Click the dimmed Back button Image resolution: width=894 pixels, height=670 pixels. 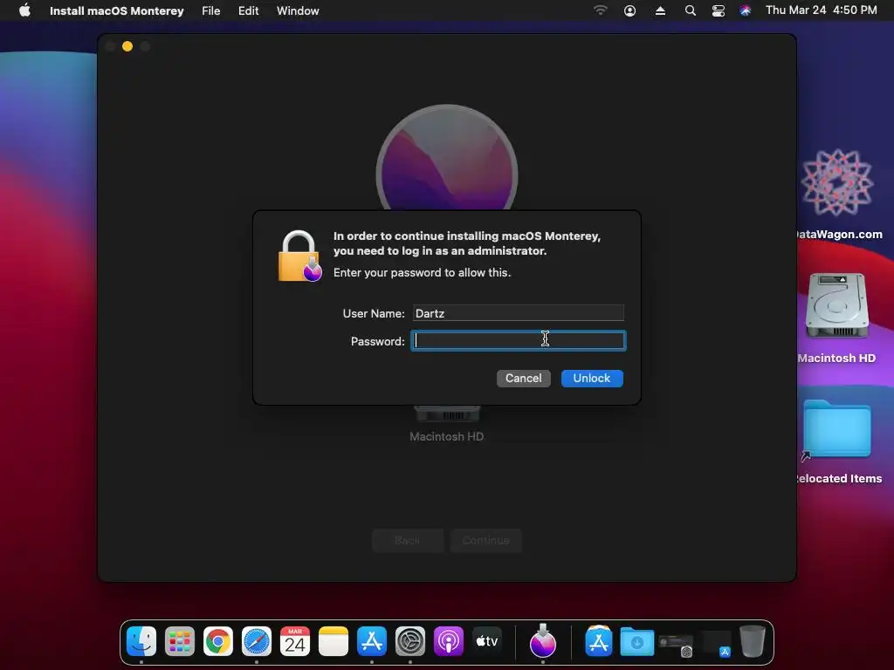coord(407,540)
